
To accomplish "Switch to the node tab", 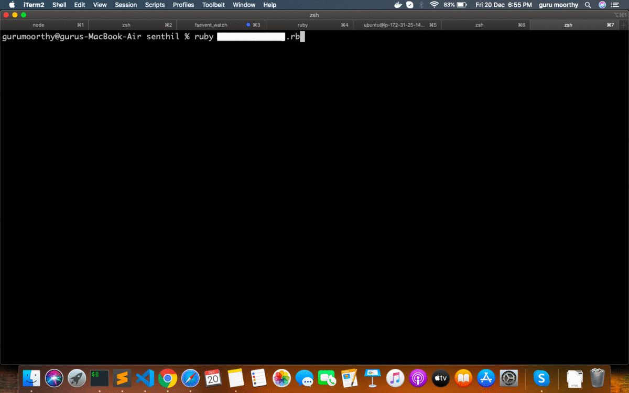I will [45, 25].
